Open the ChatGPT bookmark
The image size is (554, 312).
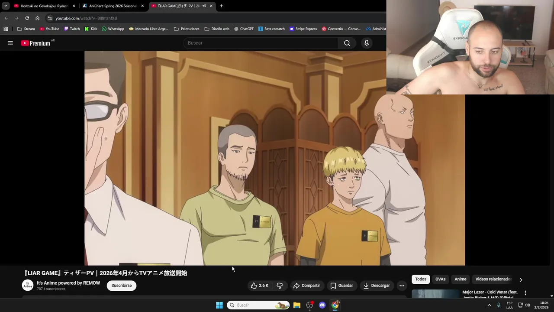(244, 29)
